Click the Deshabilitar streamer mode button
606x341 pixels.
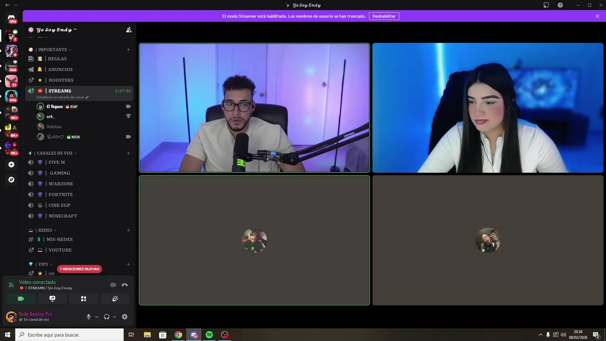(x=383, y=16)
